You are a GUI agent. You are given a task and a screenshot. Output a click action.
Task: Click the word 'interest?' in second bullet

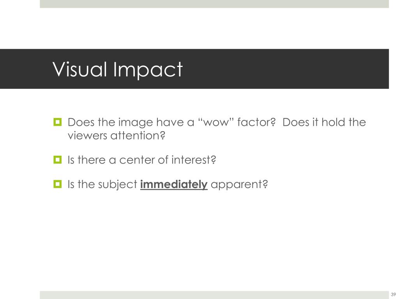(194, 160)
